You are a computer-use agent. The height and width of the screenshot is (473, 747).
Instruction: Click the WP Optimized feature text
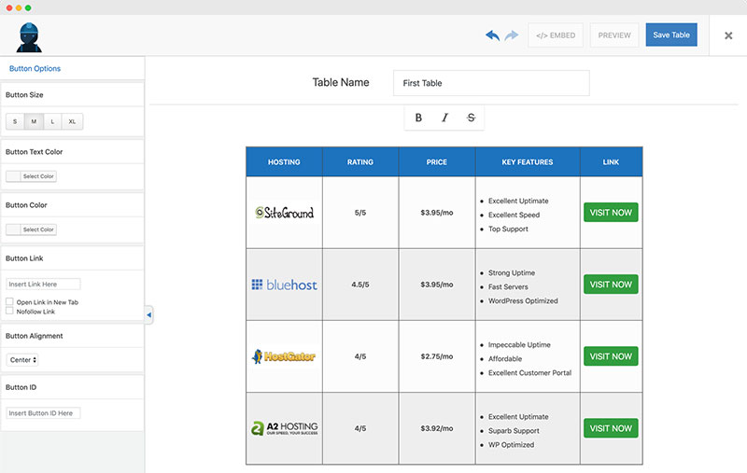pos(511,444)
